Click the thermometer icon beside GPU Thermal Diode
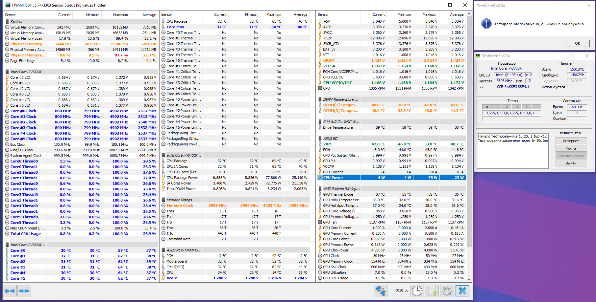Viewport: 596px width, 302px height. point(320,194)
